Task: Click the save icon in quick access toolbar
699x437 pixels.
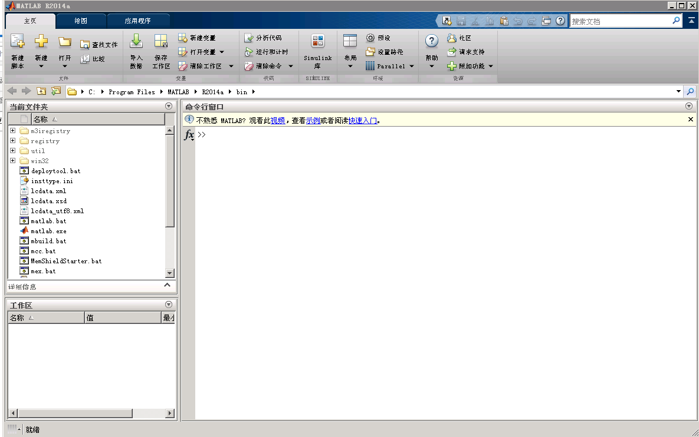Action: [461, 21]
